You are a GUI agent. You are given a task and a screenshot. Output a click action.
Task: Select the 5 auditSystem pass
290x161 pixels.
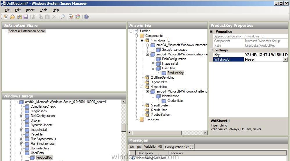click(160, 105)
